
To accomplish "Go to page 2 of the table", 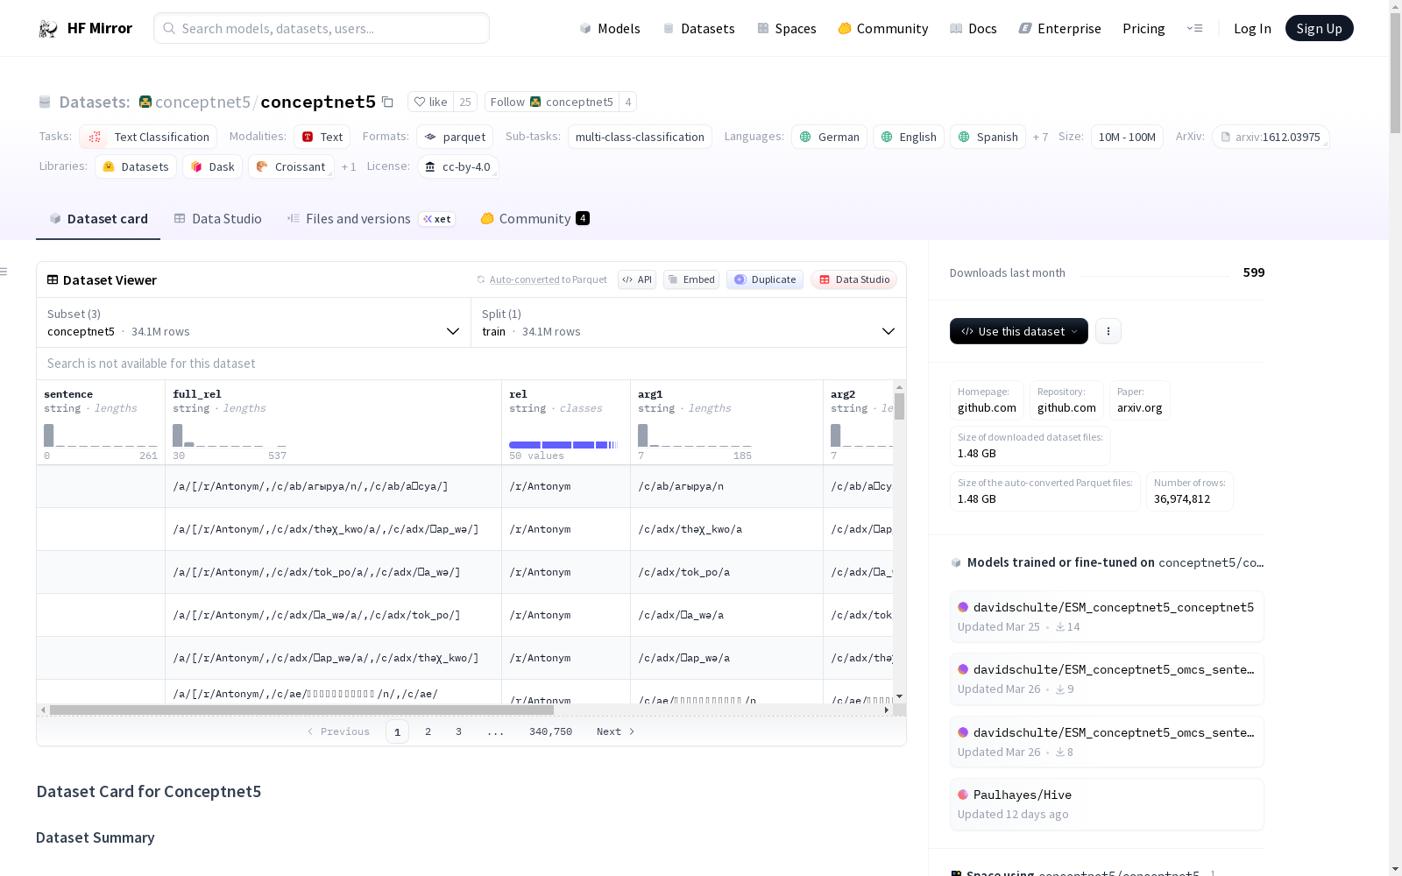I will coord(428,731).
